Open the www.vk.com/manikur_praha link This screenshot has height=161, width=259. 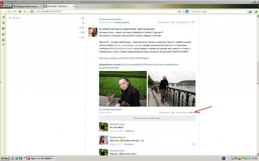pyautogui.click(x=128, y=45)
